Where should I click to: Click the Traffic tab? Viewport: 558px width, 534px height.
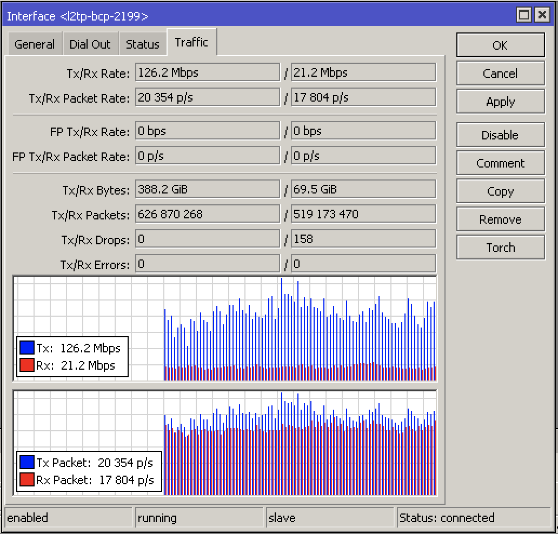pos(191,42)
